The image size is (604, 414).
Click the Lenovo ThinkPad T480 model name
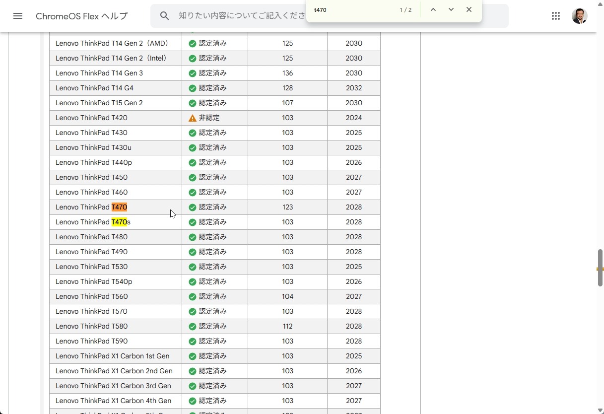(91, 237)
